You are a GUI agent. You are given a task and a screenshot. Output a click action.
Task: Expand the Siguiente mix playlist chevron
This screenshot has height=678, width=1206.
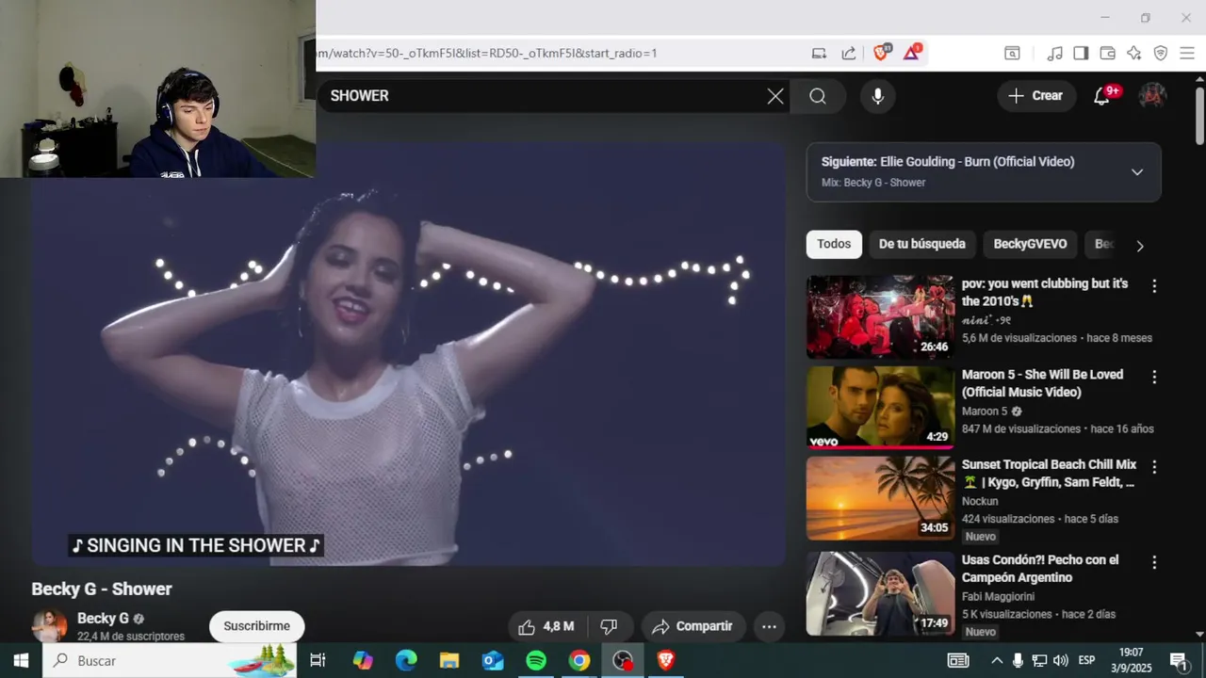1137,172
